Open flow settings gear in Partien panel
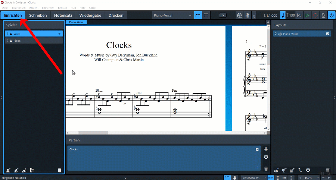 (266, 157)
